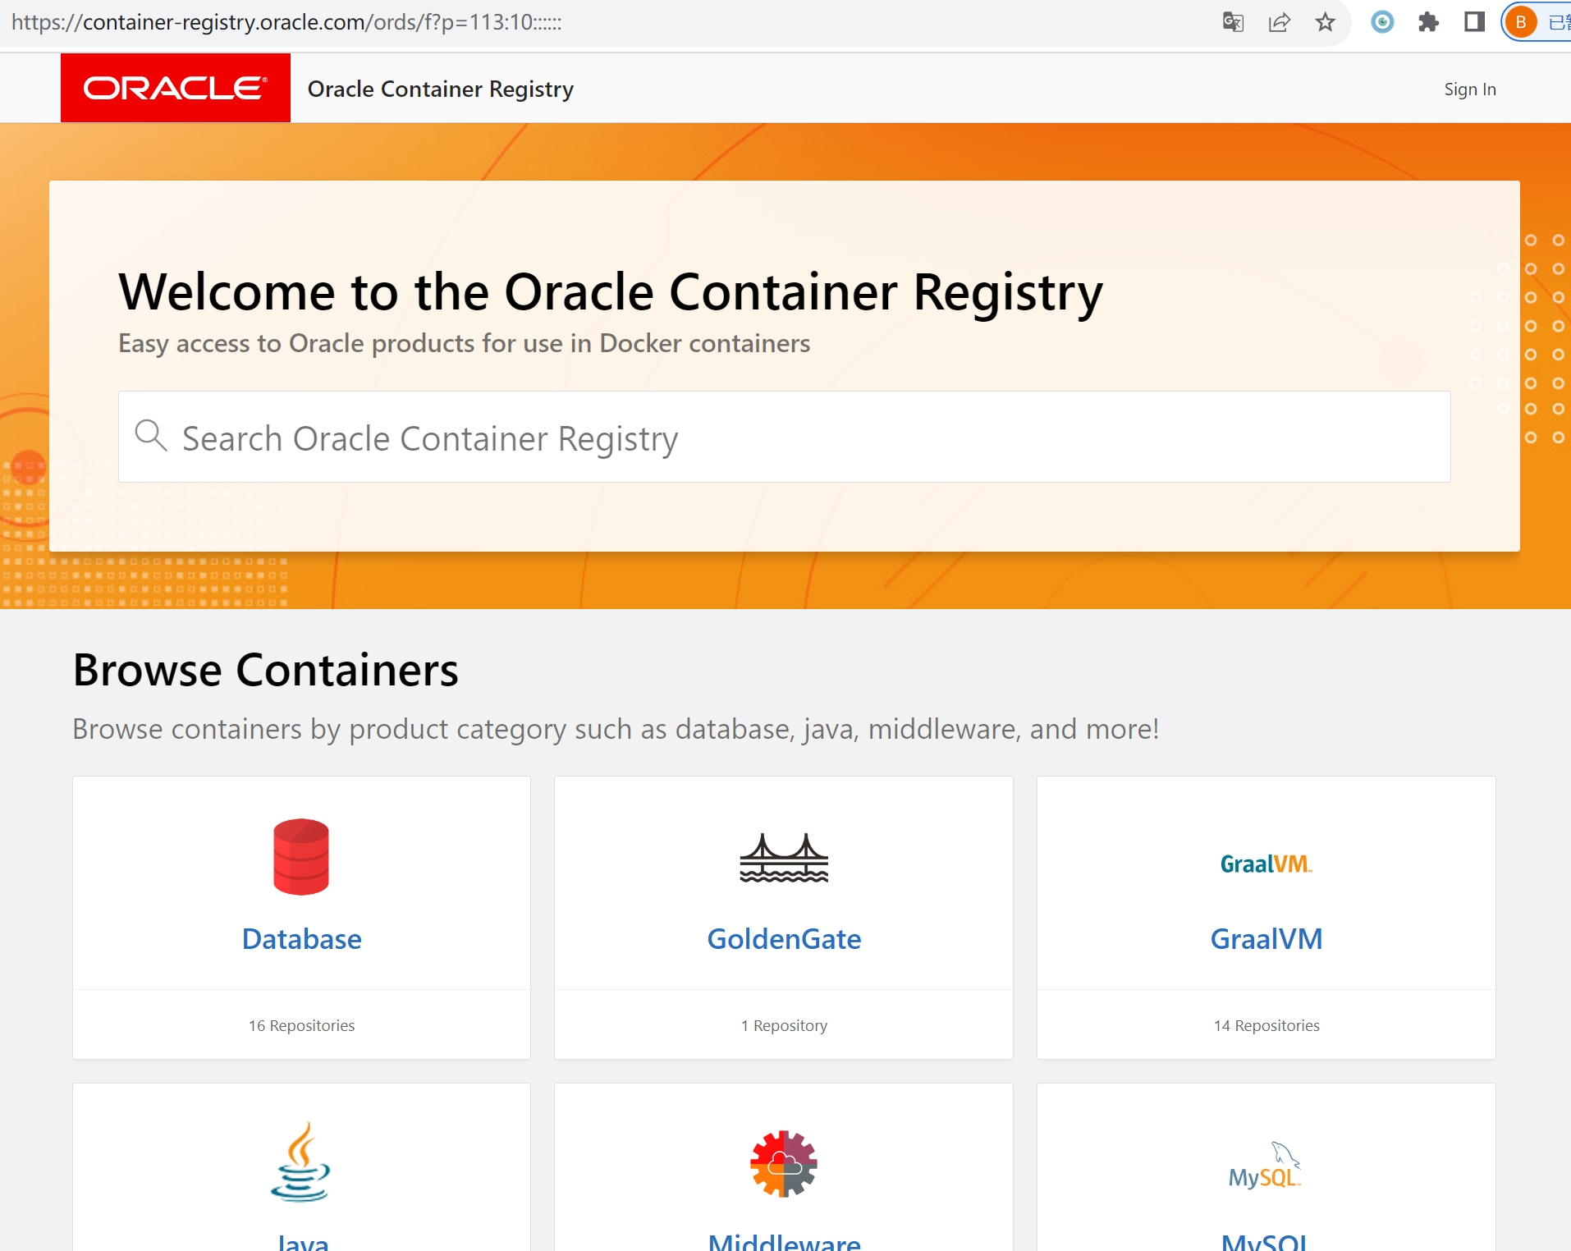Image resolution: width=1571 pixels, height=1251 pixels.
Task: Select the Java coffee cup icon
Action: (x=300, y=1162)
